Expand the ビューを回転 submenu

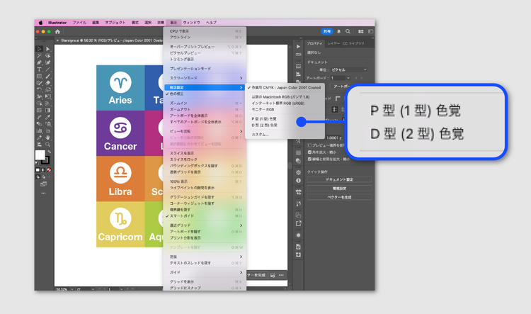pos(204,131)
